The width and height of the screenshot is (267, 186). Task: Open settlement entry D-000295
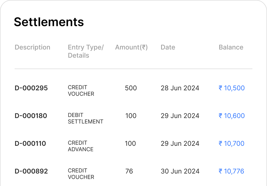click(x=31, y=88)
